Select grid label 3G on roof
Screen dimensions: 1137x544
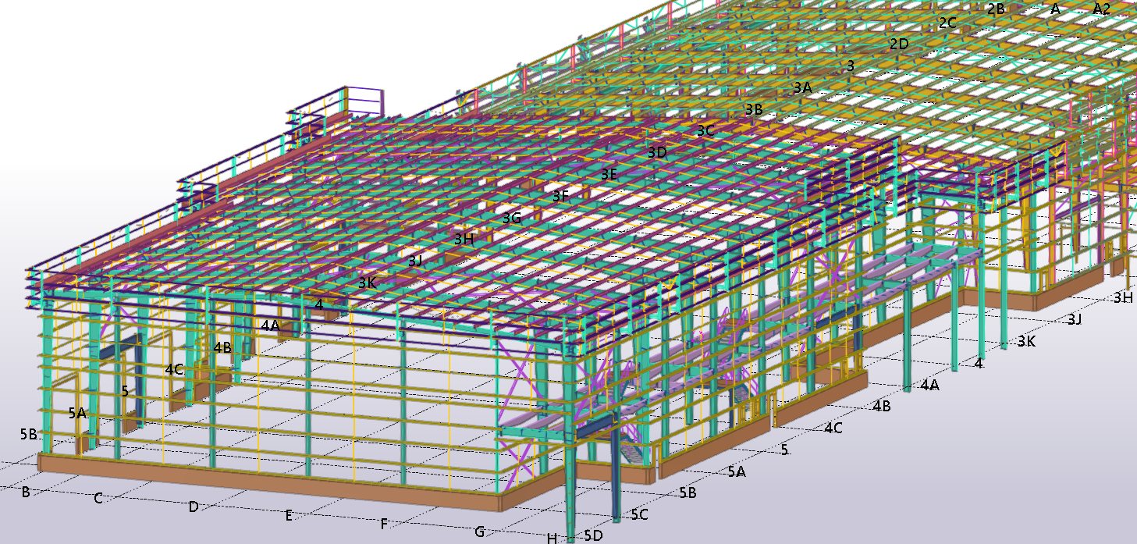(x=512, y=218)
